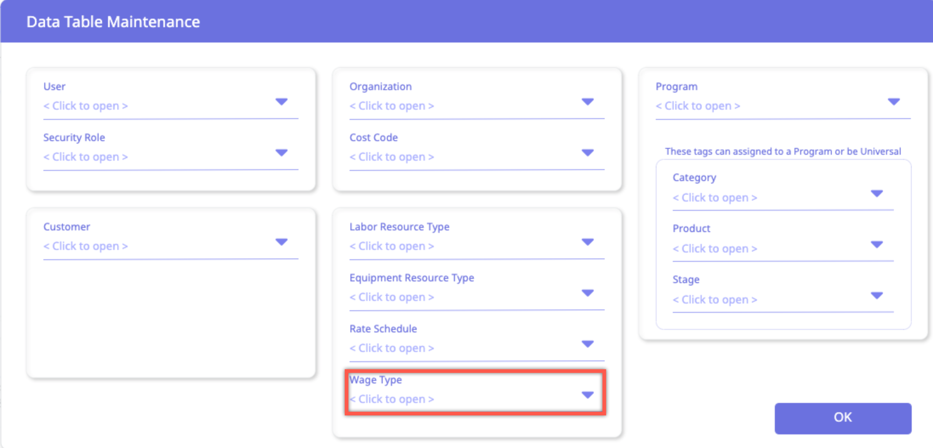Select the Wage Type field placeholder text
This screenshot has width=933, height=448.
tap(392, 399)
